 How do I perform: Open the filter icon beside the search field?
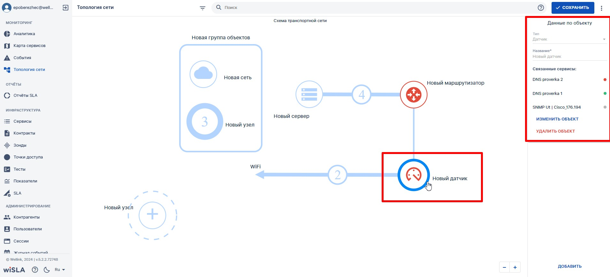202,8
